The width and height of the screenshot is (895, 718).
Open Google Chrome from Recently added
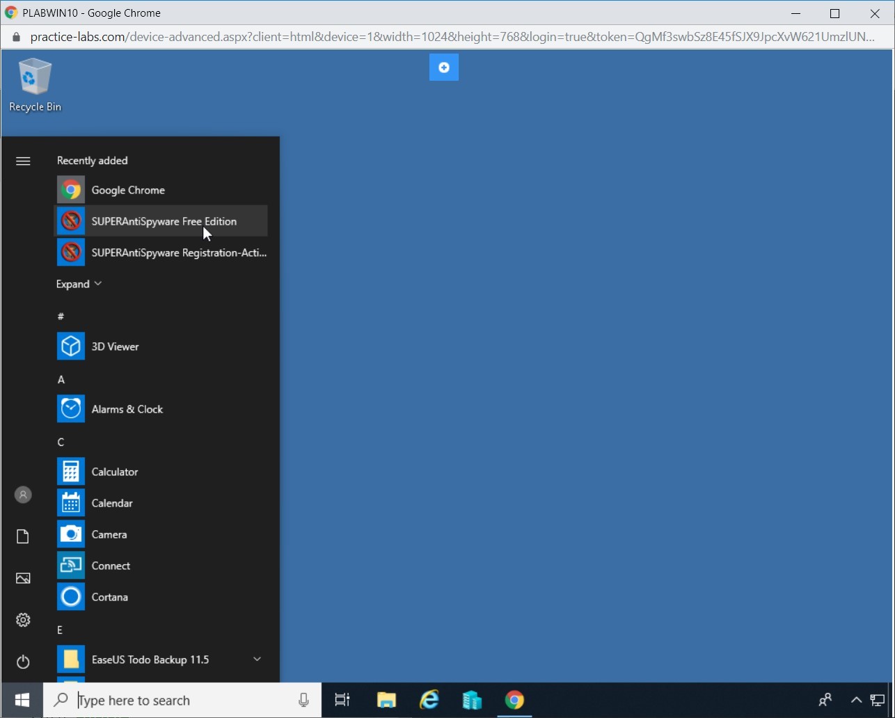point(161,190)
